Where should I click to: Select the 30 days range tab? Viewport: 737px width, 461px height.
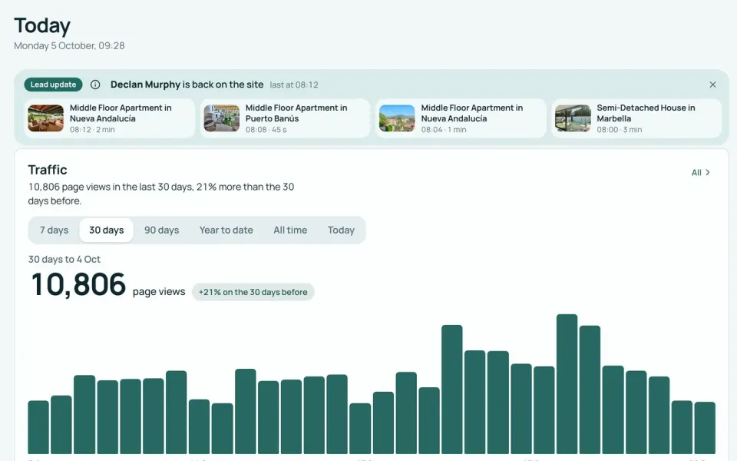[106, 230]
